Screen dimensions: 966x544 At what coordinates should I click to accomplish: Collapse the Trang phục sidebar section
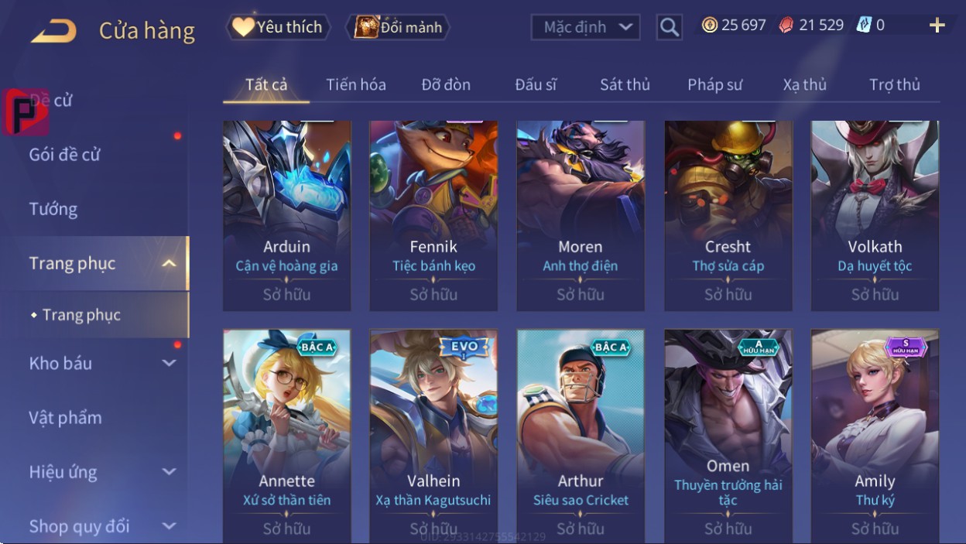(x=169, y=264)
